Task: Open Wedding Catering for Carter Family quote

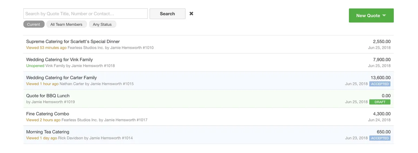Action: pyautogui.click(x=61, y=78)
